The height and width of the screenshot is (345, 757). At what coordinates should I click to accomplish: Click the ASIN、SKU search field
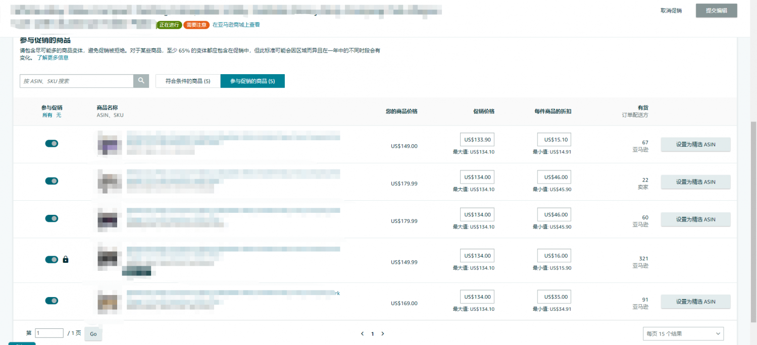(77, 81)
